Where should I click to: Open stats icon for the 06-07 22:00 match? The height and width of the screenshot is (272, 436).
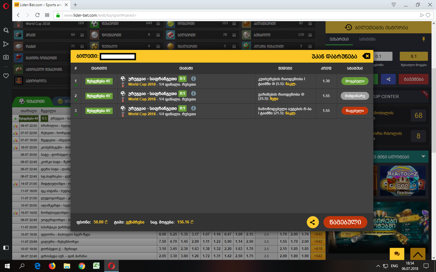tap(15, 126)
